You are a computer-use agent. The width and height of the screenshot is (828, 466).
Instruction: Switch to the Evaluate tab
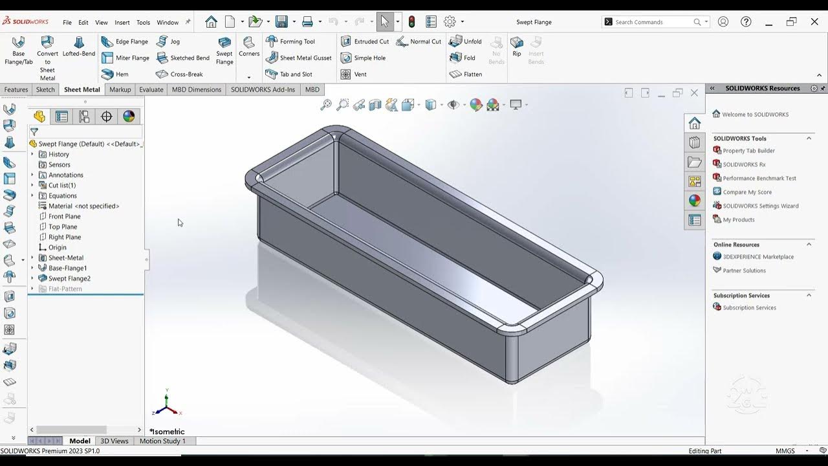coord(151,90)
